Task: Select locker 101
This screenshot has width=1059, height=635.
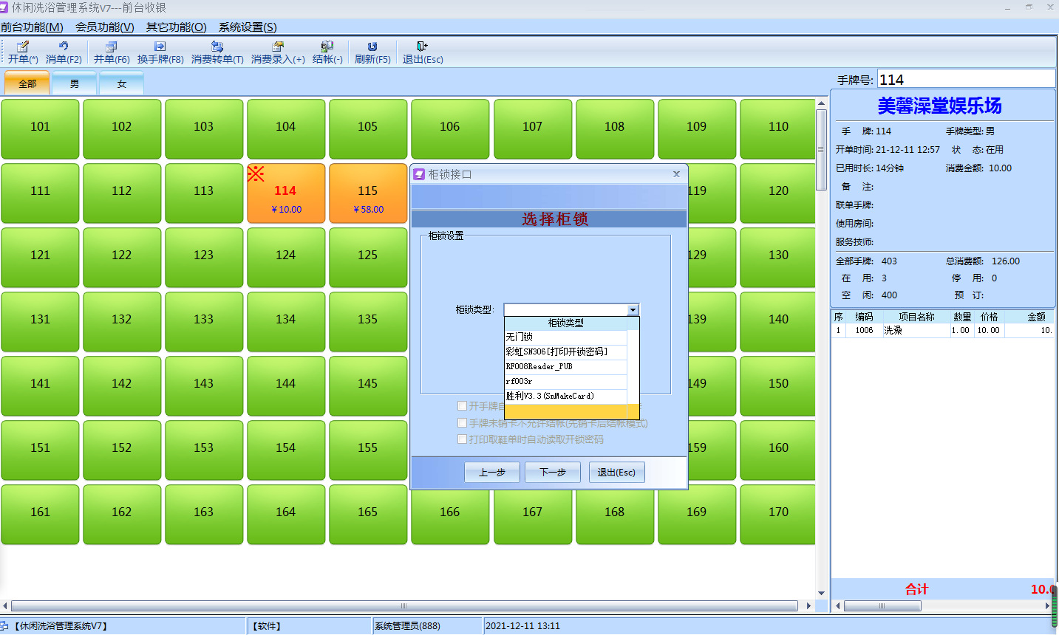Action: tap(40, 129)
